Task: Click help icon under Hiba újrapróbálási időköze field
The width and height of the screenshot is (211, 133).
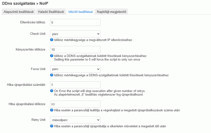Action: tap(52, 110)
